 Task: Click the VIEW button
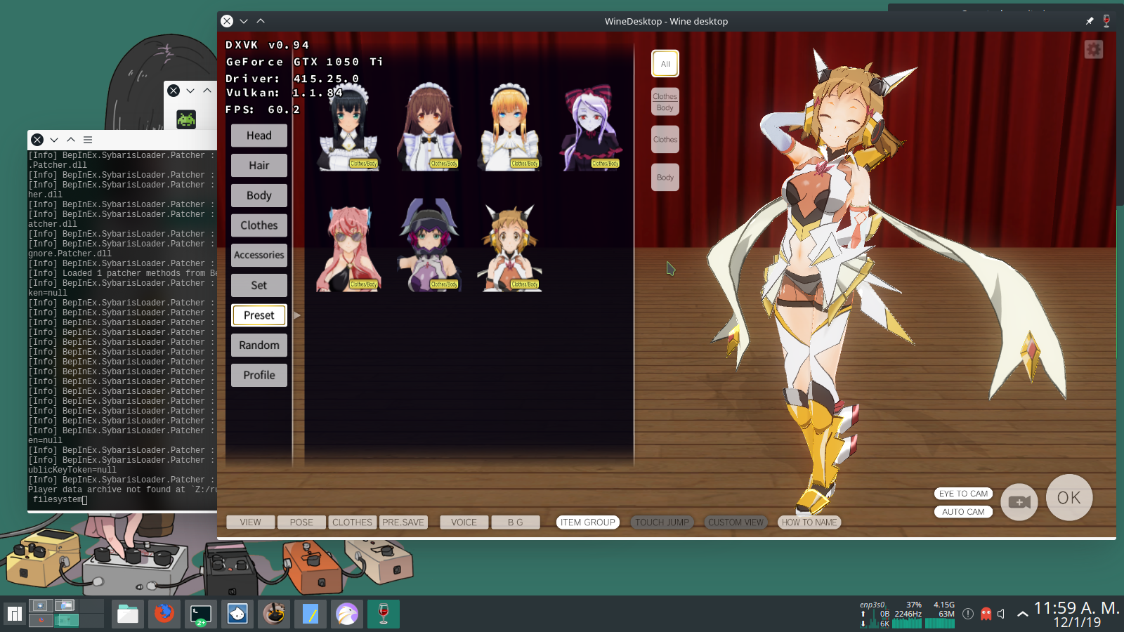[x=250, y=522]
